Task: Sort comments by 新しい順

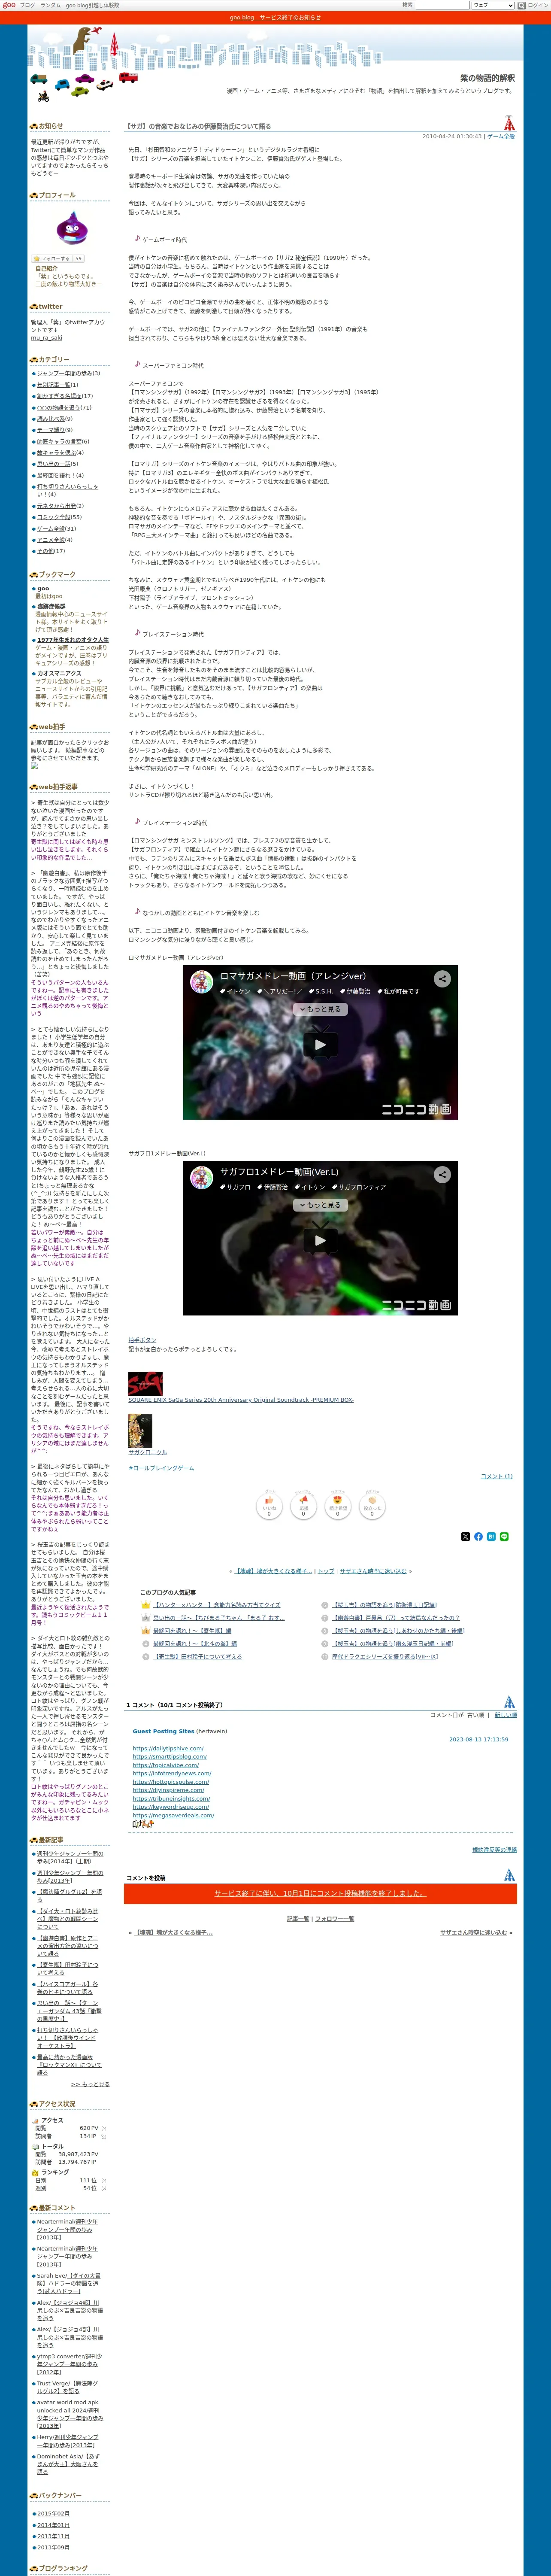Action: tap(506, 1715)
